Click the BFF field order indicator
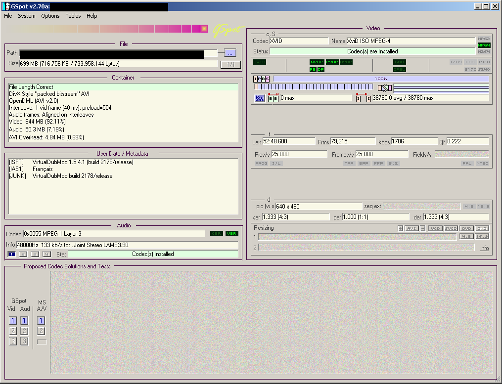 pyautogui.click(x=364, y=164)
